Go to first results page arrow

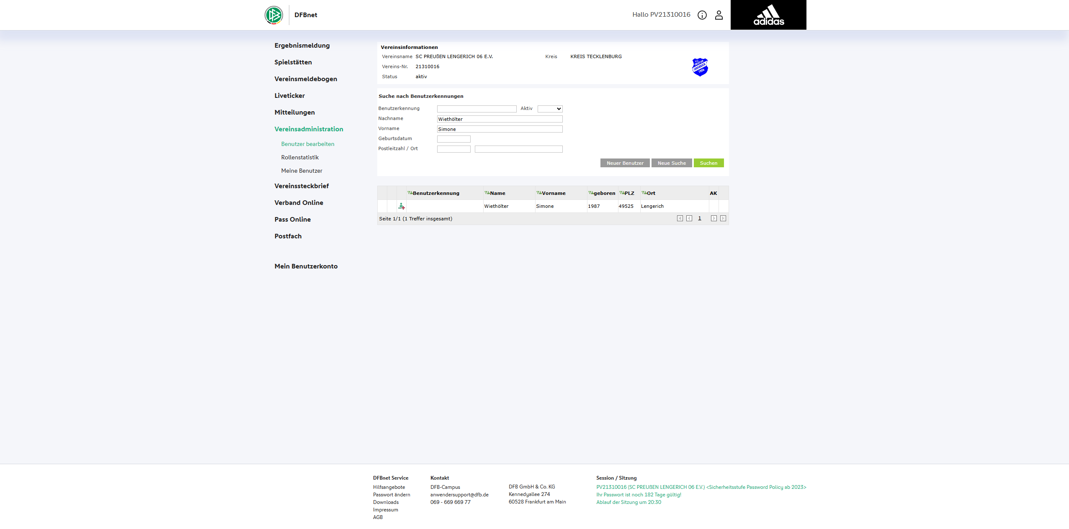[x=680, y=218]
